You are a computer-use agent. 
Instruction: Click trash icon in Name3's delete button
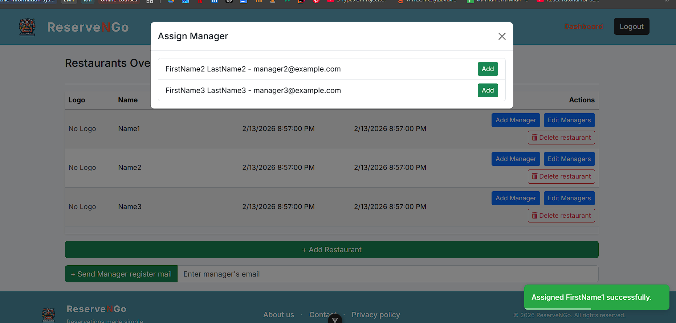click(x=534, y=216)
